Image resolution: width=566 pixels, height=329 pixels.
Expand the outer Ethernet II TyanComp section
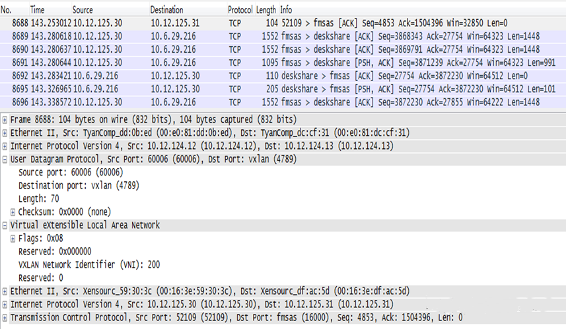tap(5, 133)
